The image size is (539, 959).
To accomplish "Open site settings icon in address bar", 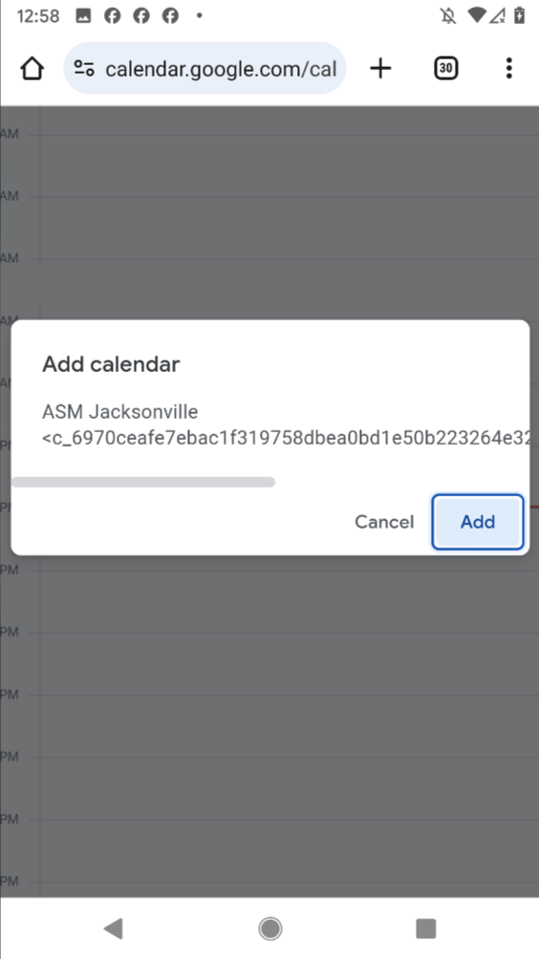I will (84, 68).
